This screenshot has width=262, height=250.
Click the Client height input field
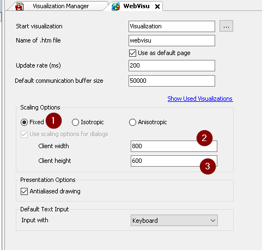point(174,161)
